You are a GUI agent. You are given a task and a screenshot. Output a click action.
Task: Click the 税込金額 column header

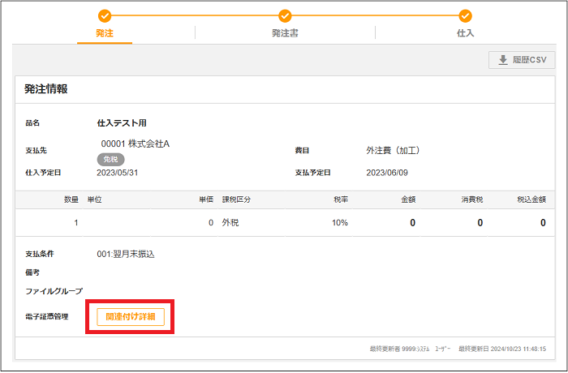pyautogui.click(x=531, y=199)
